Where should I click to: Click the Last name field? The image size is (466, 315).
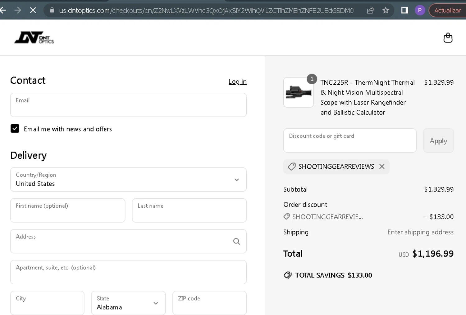(x=189, y=210)
